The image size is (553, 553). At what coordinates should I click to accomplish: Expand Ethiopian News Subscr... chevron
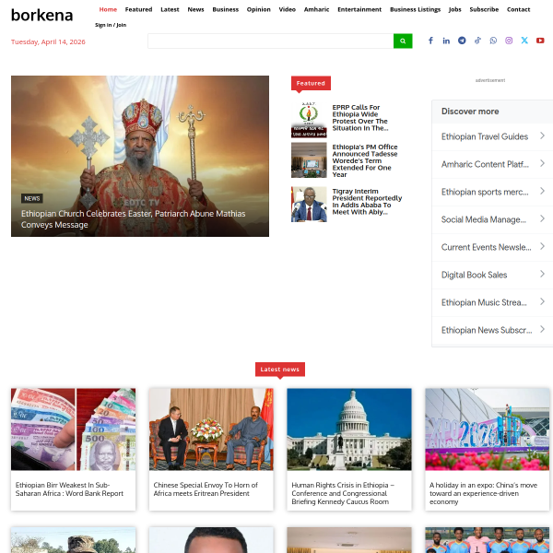click(x=542, y=329)
